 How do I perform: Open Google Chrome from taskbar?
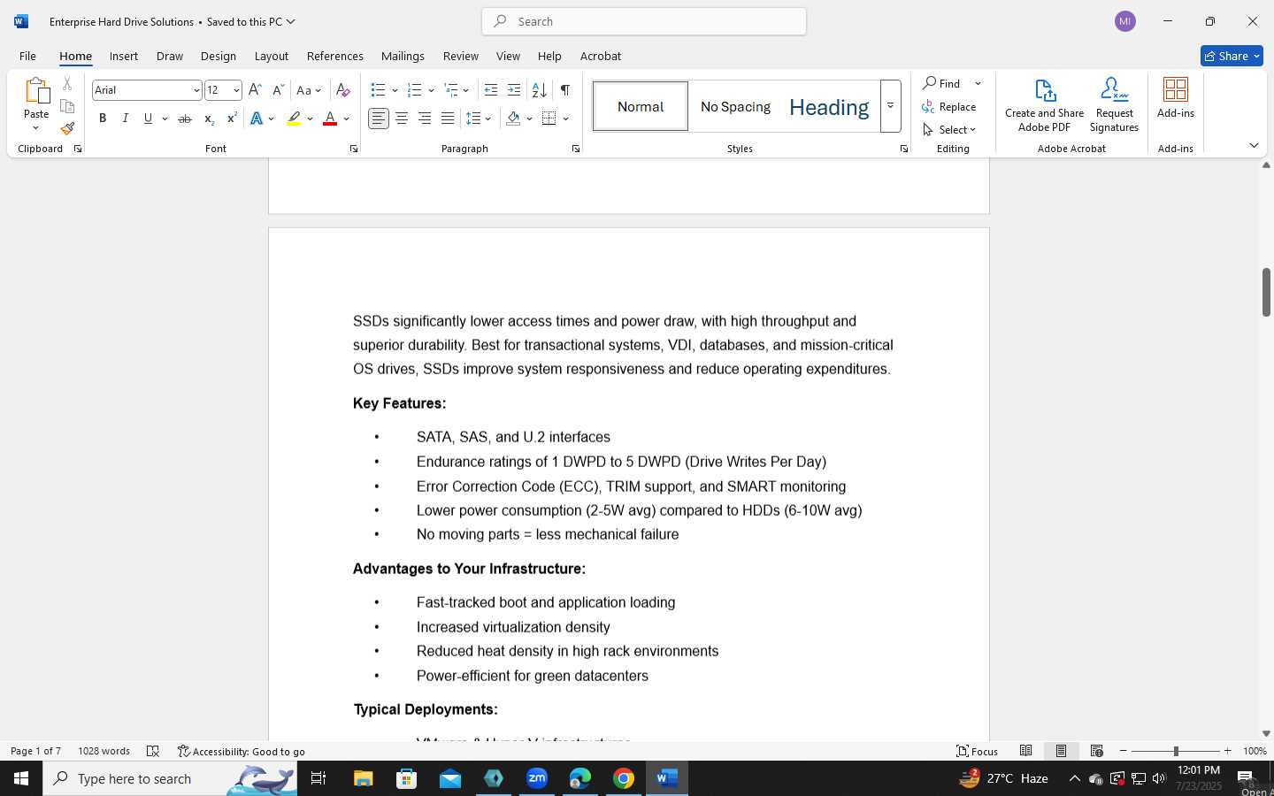pyautogui.click(x=624, y=778)
